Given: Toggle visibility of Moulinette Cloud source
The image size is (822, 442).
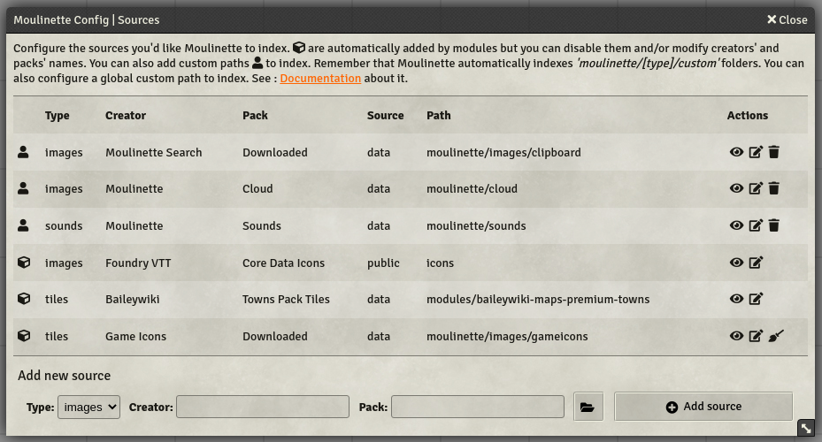Looking at the screenshot, I should click(736, 188).
